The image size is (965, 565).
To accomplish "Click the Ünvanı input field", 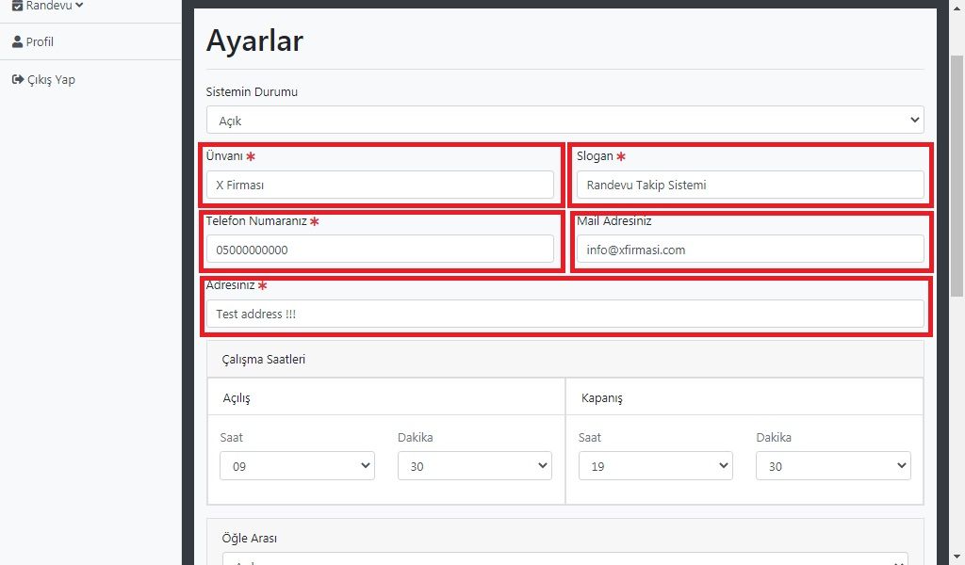I will 380,186.
